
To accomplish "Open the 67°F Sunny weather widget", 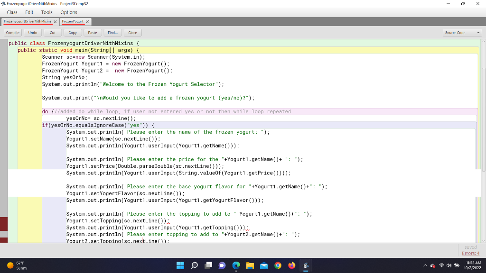I will [x=18, y=265].
